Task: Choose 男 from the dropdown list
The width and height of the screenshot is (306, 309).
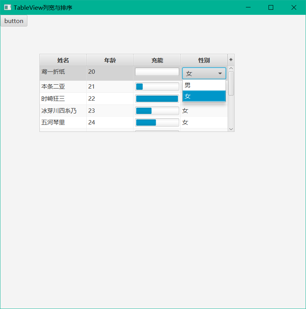Action: tap(204, 85)
